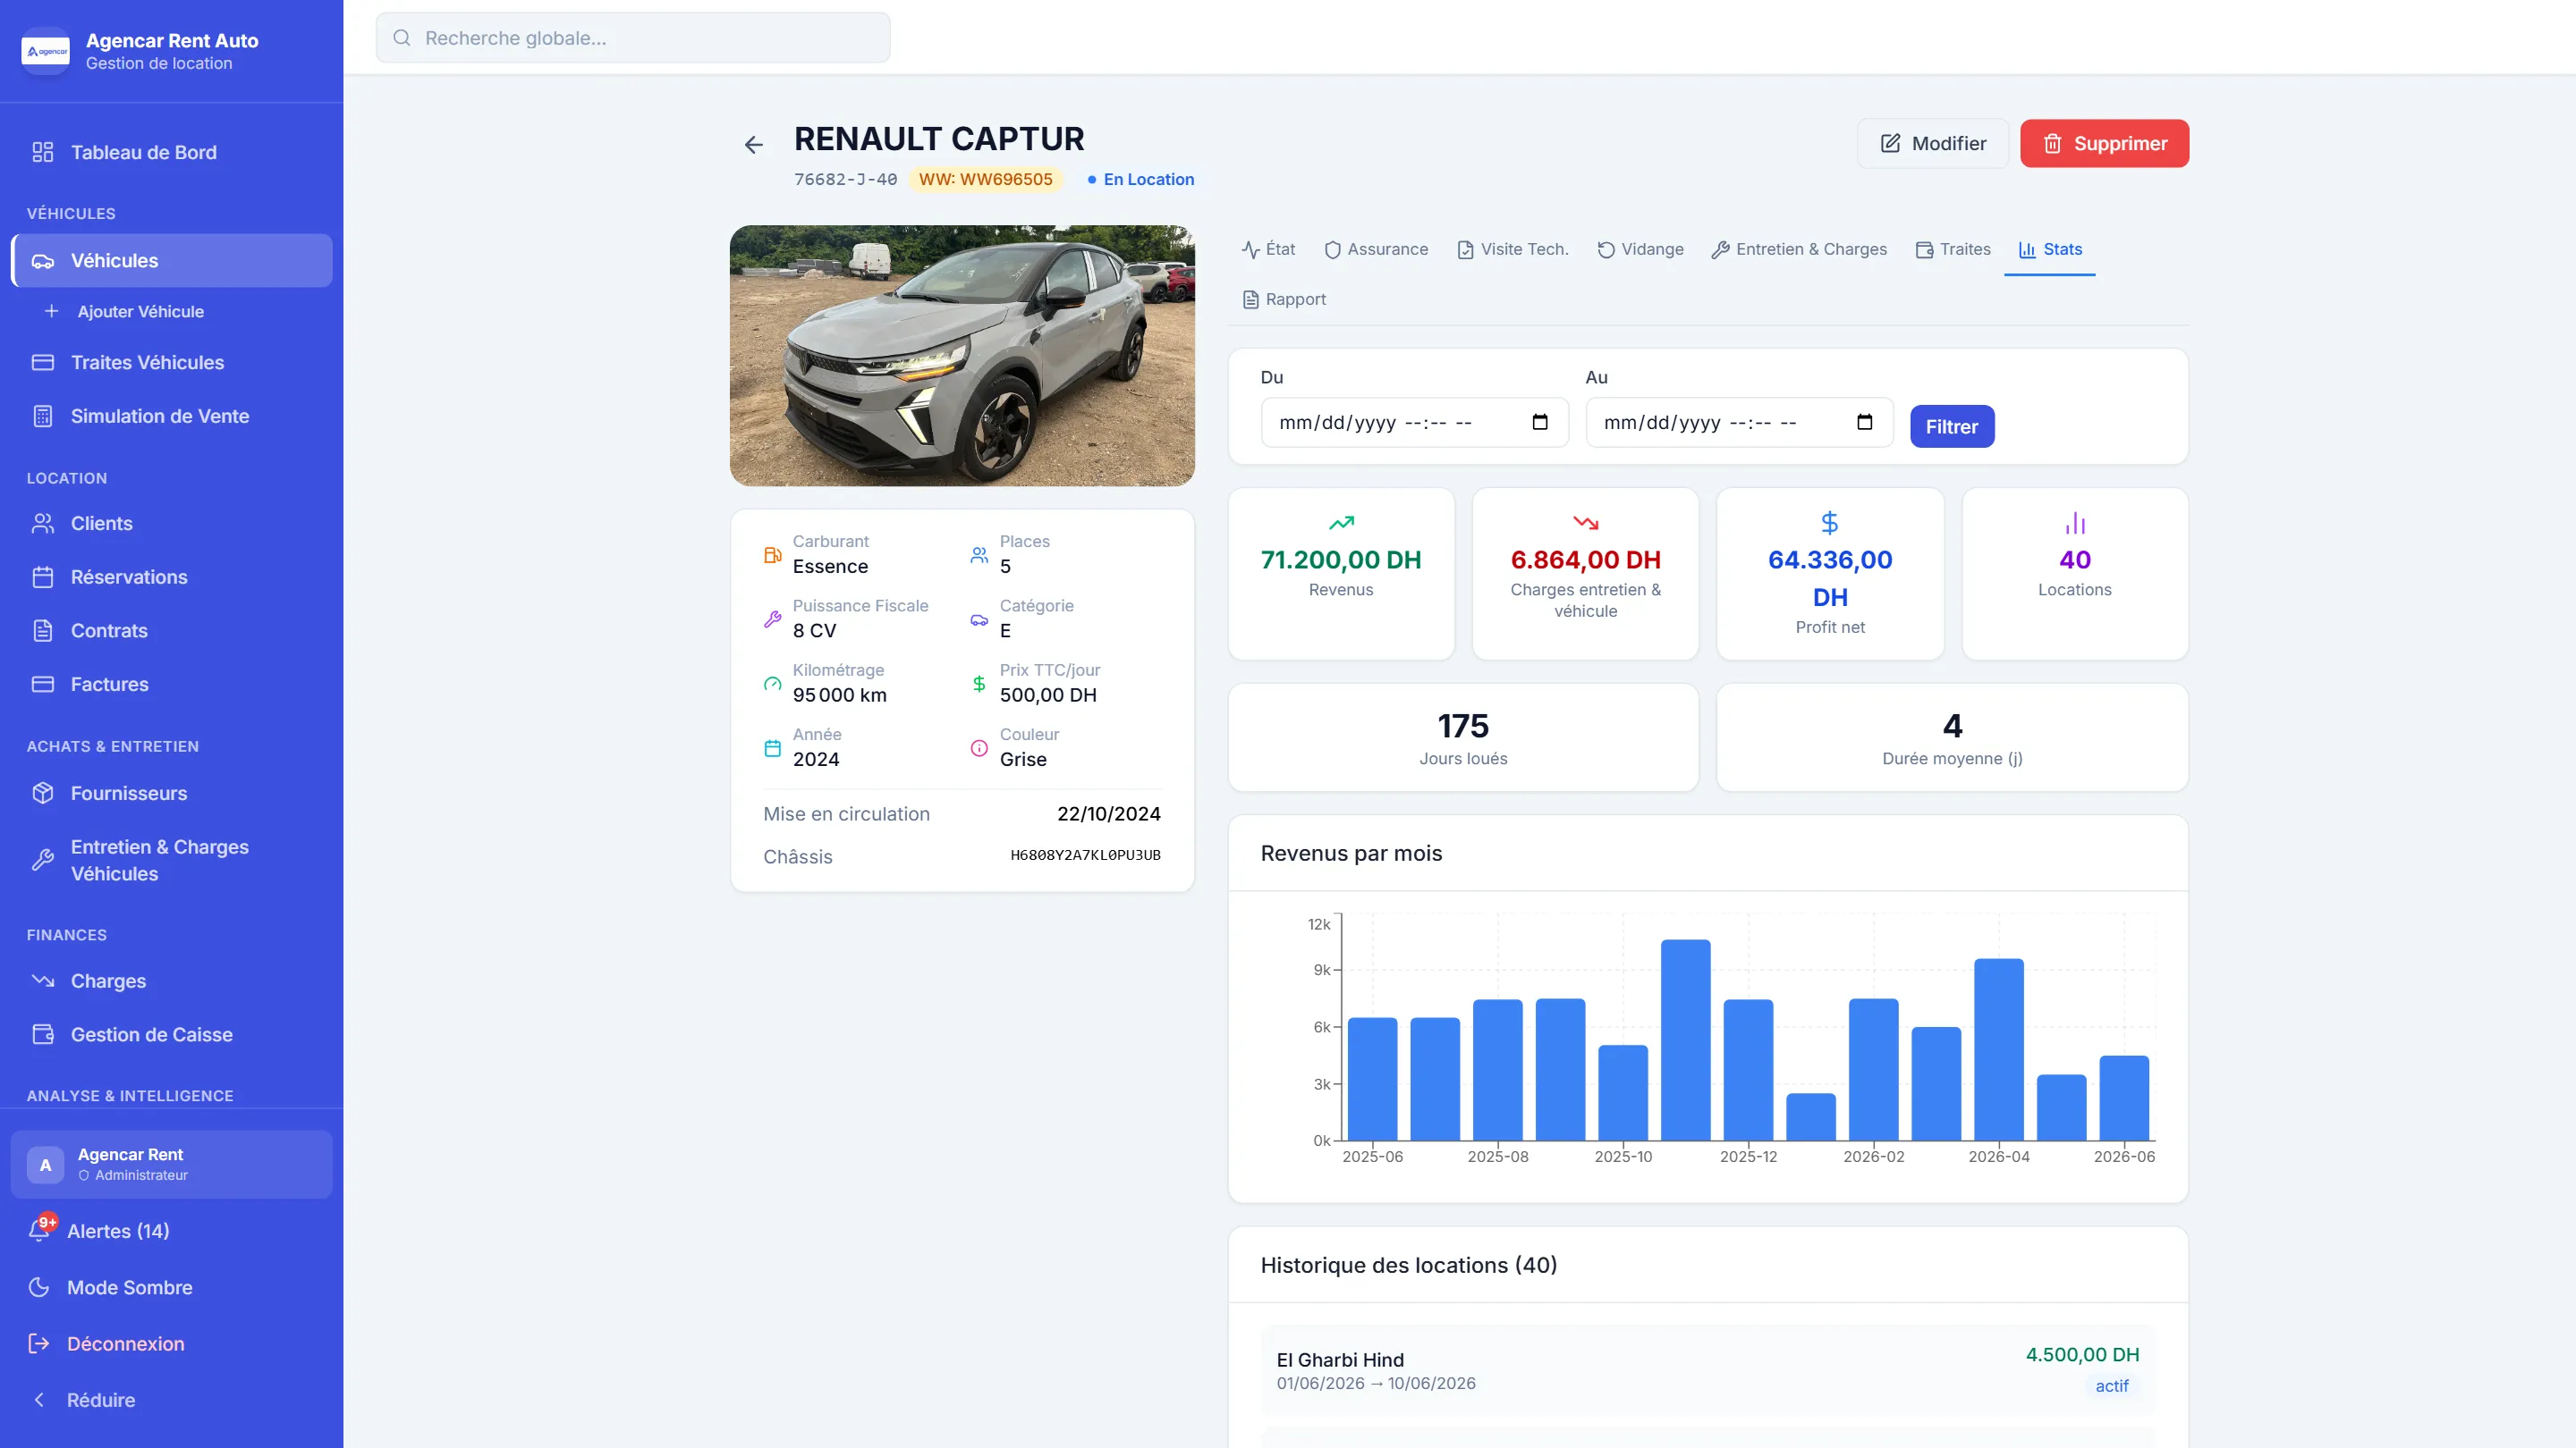Click the plus icon for Ajouter Véhicule
Screen dimensions: 2576x1448
(51, 311)
